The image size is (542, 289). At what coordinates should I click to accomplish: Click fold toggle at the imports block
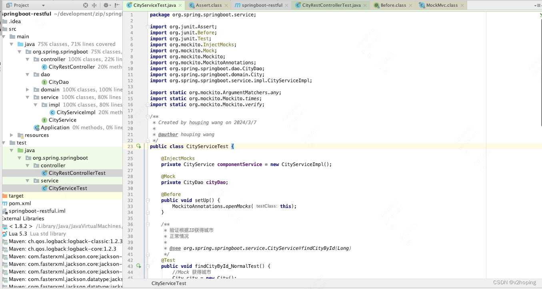pyautogui.click(x=148, y=27)
